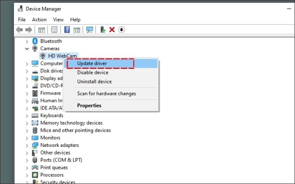Choose Update driver from context menu
The width and height of the screenshot is (295, 184).
(x=111, y=63)
